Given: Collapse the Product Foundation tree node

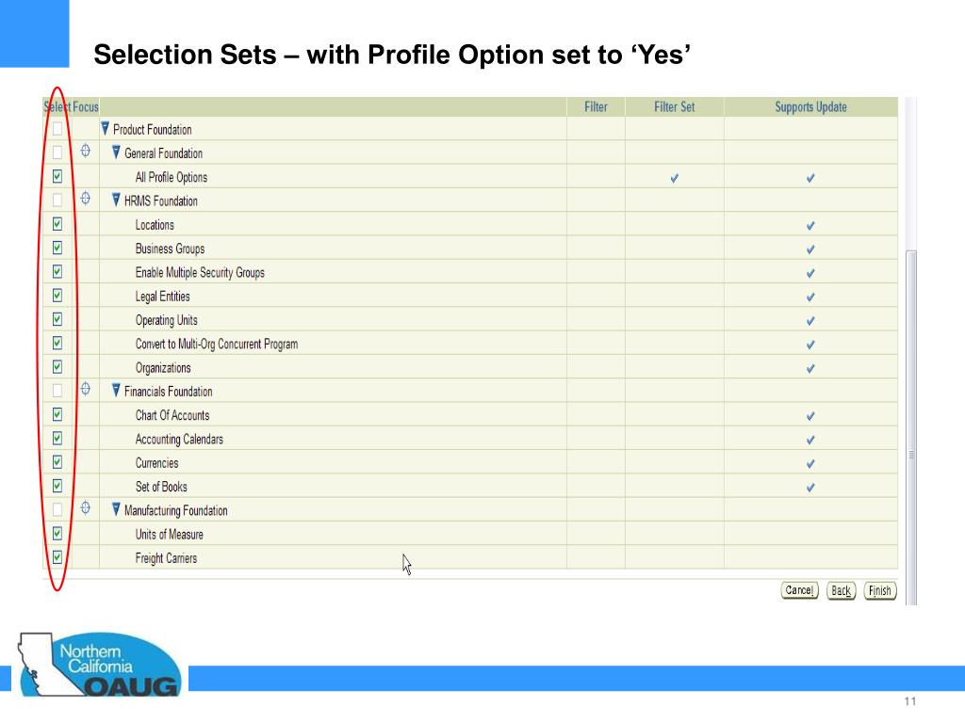Looking at the screenshot, I should (x=106, y=128).
